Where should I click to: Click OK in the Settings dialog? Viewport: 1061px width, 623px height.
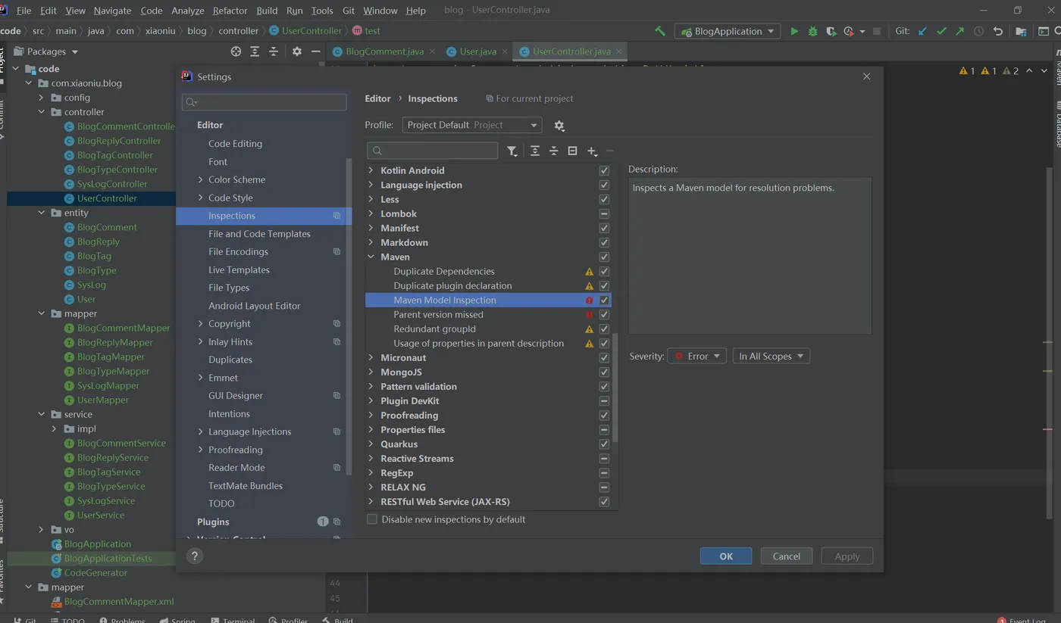pos(726,556)
